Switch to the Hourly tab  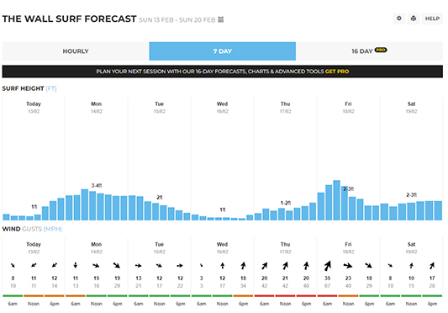click(x=76, y=51)
